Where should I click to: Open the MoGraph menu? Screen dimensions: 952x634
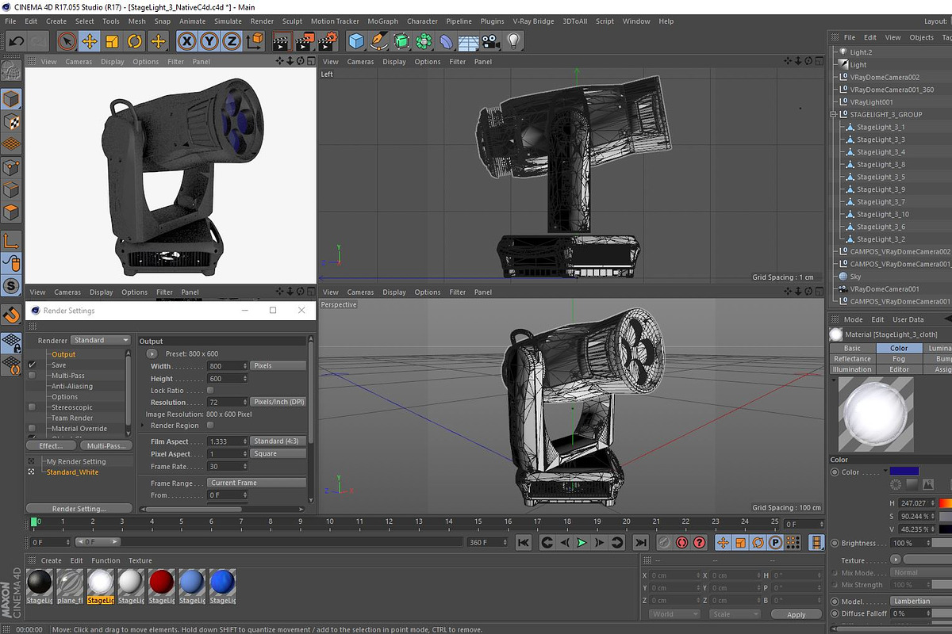click(383, 21)
